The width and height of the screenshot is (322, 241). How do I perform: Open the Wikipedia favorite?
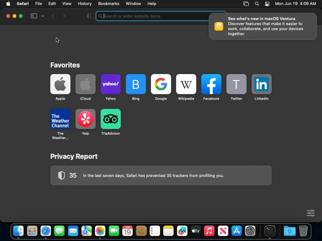[186, 84]
